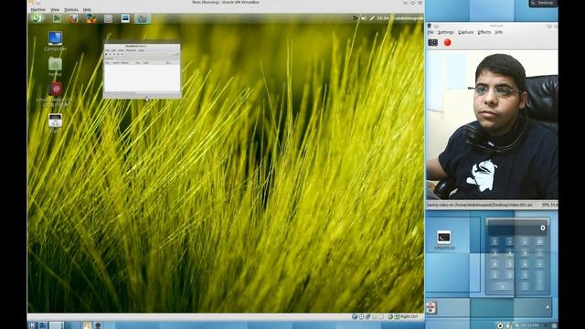Click the lifebuoy icon on the host lower panel

(x=431, y=308)
